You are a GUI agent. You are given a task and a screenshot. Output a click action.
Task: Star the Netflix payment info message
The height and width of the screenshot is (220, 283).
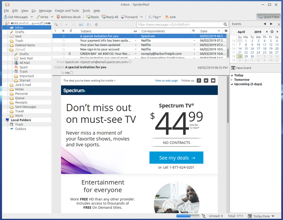point(64,40)
